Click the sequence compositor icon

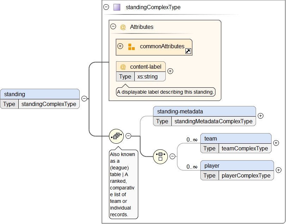[x=116, y=136]
